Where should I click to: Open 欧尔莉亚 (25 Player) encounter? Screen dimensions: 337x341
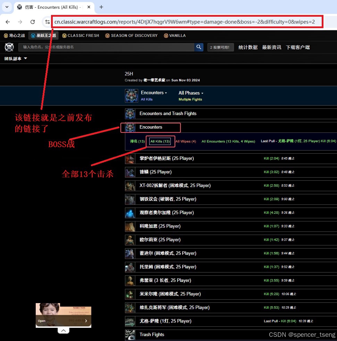[x=231, y=240]
